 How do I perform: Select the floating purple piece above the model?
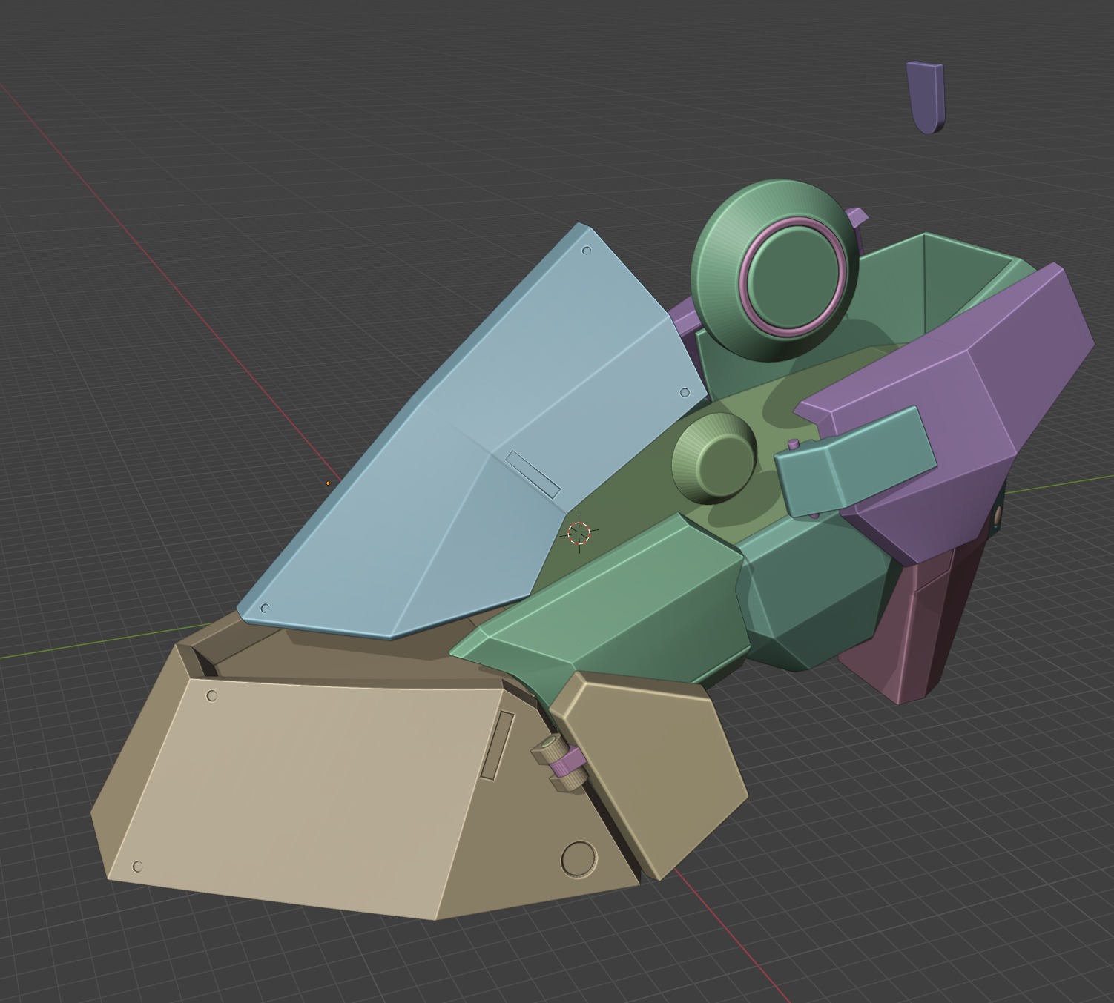click(925, 97)
